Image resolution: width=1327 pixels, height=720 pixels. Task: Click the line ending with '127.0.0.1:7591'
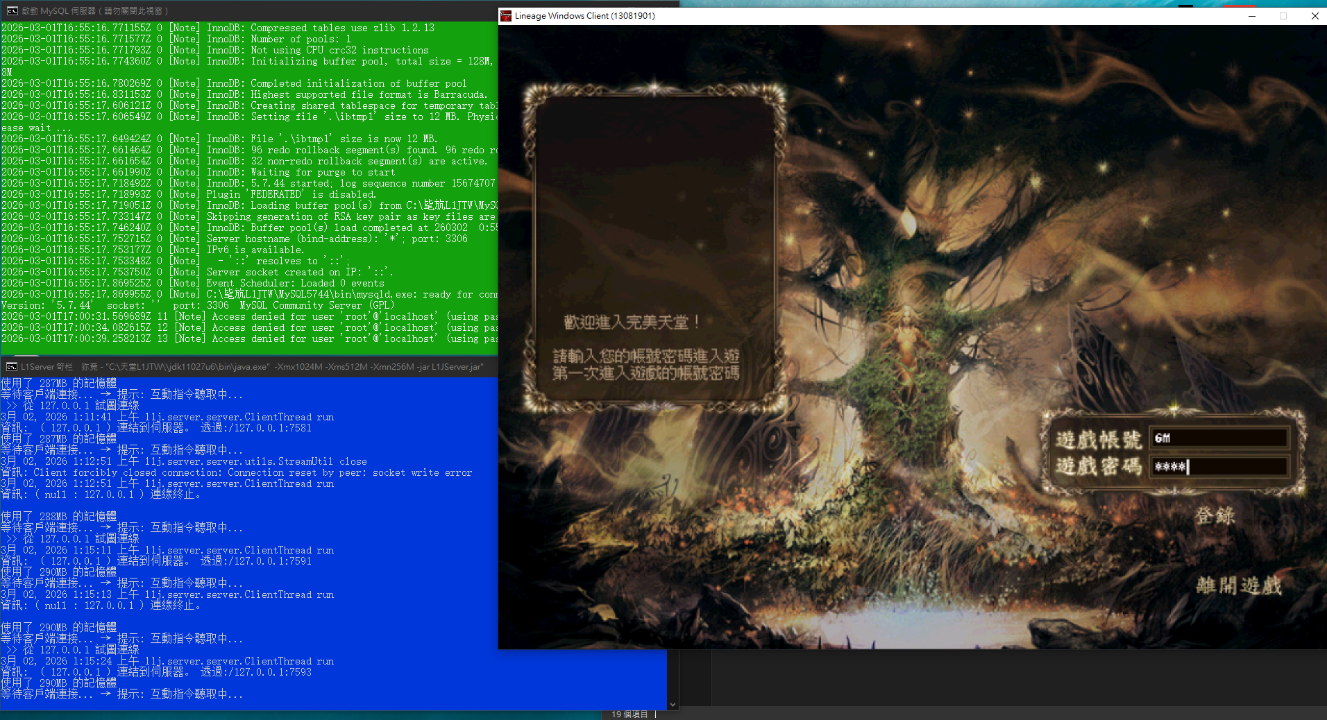tap(156, 561)
